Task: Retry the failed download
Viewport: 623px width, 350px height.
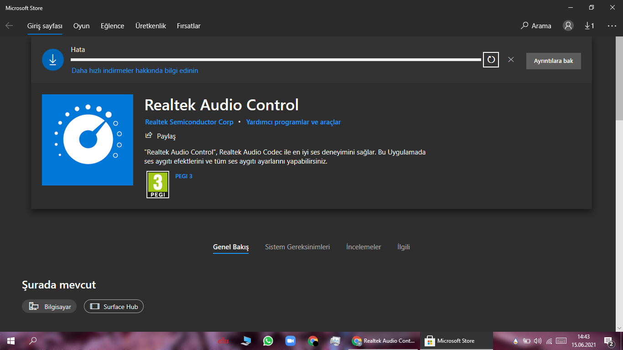Action: point(491,60)
